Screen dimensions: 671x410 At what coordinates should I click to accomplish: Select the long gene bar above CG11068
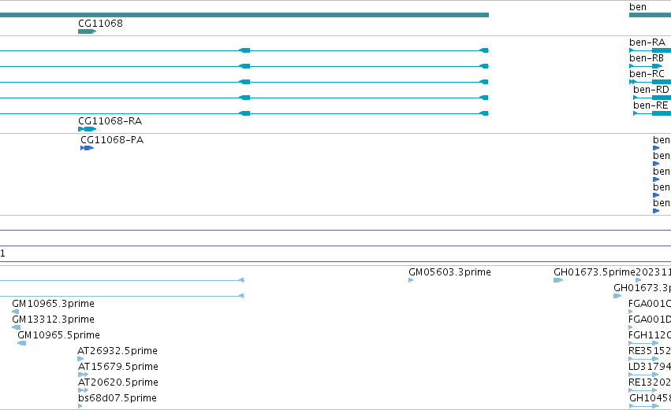pos(244,15)
